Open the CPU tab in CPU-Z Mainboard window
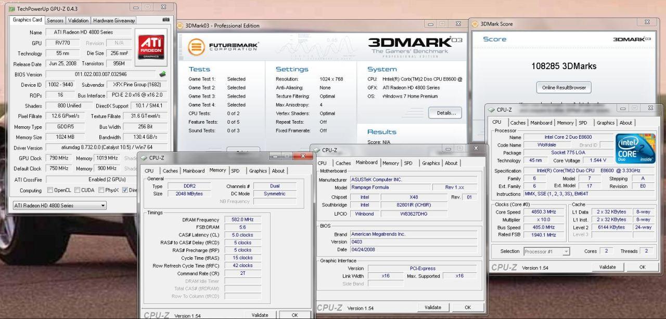This screenshot has height=319, width=666. pos(322,163)
